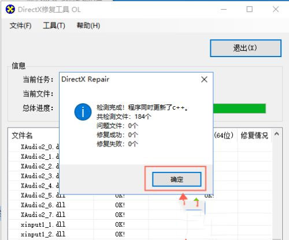The width and height of the screenshot is (289, 240).
Task: Click OK! status of XAudio2_7.dll
Action: tap(120, 215)
